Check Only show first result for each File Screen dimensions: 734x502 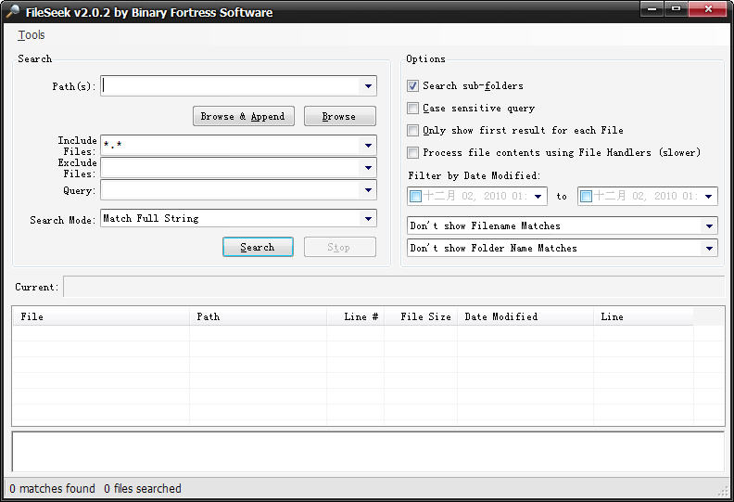pos(413,131)
